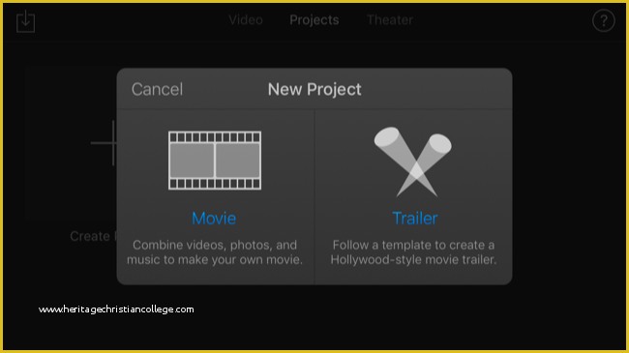Select the Trailer spotlights icon
The image size is (629, 353).
point(413,162)
